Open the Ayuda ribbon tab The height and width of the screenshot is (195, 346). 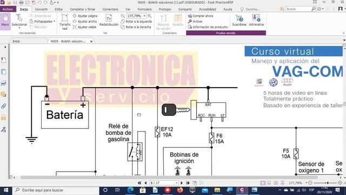[228, 9]
